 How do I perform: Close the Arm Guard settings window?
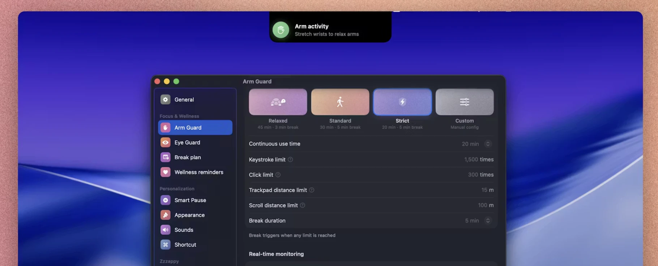pos(157,81)
